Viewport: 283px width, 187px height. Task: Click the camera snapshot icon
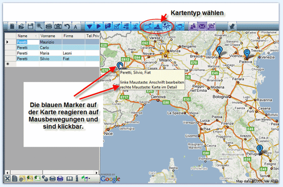tap(58, 26)
